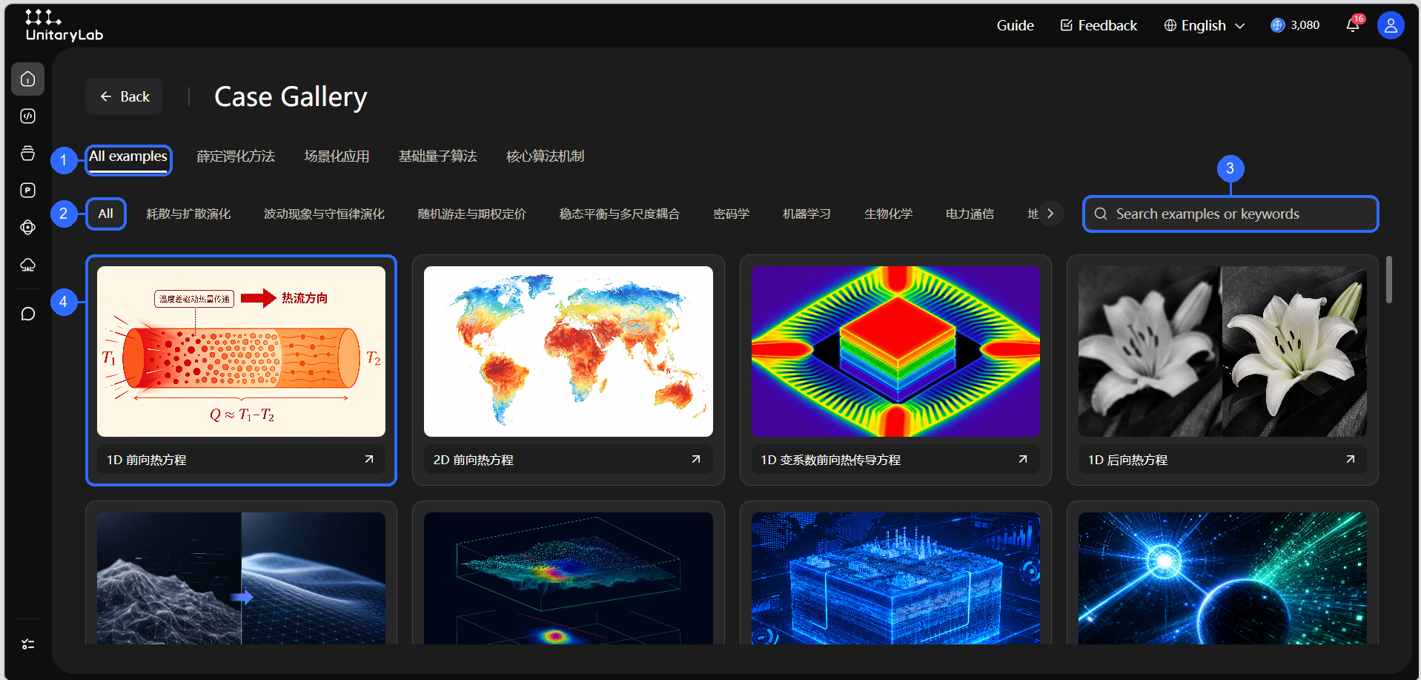Click the UnitaryLab logo
This screenshot has height=680, width=1421.
[64, 25]
